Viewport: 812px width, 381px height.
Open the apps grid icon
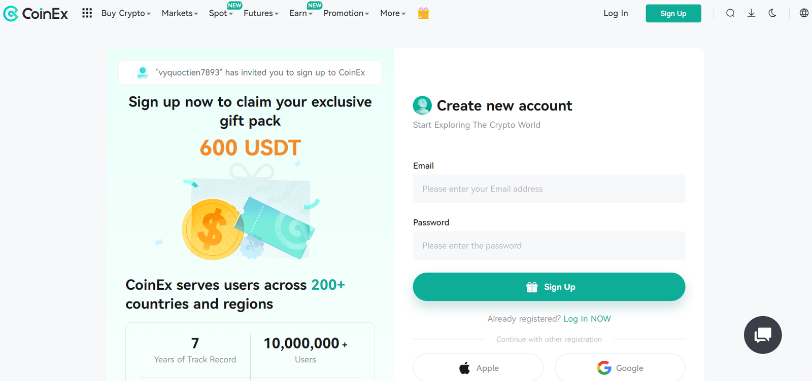(x=87, y=13)
